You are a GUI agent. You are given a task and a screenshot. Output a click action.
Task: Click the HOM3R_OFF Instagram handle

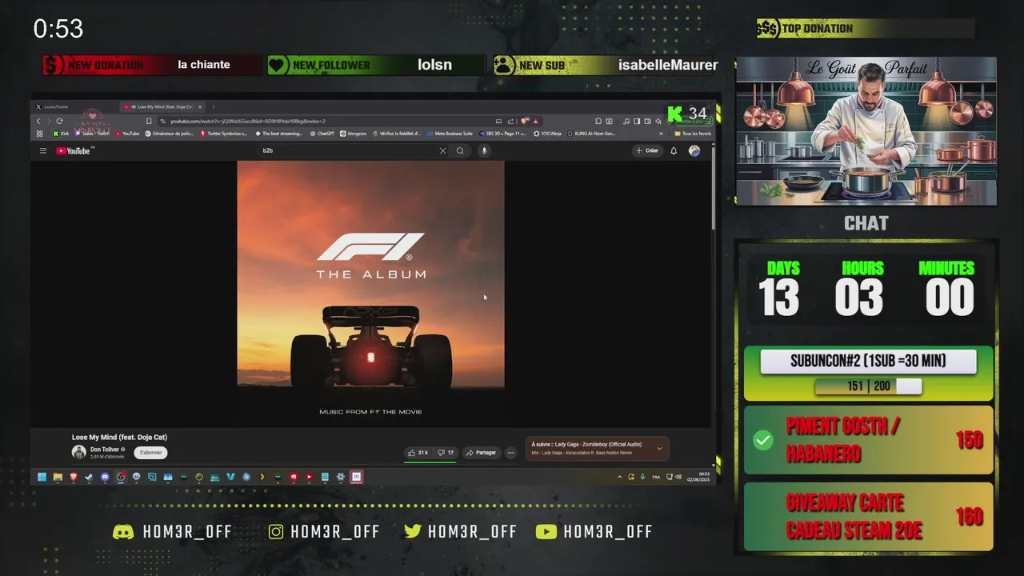[x=323, y=532]
